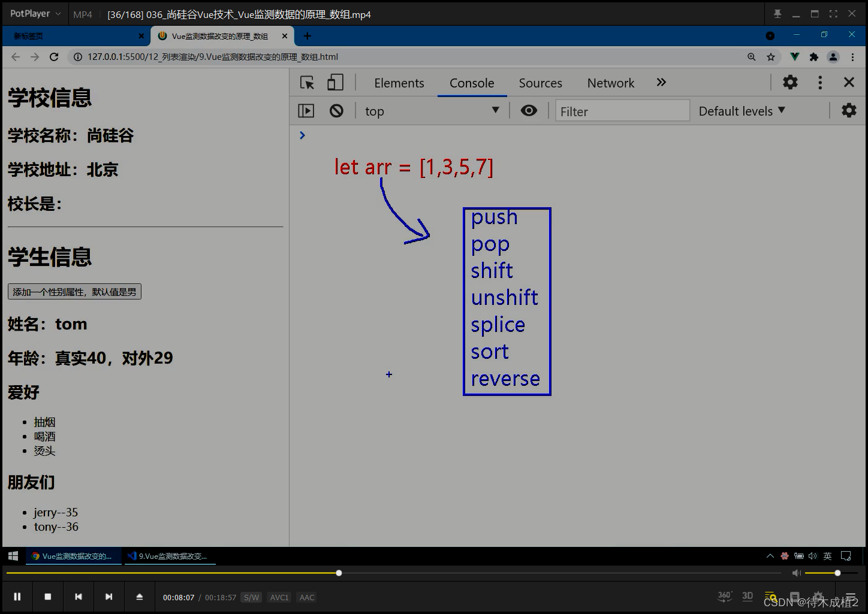Skip to the previous video

click(x=79, y=597)
